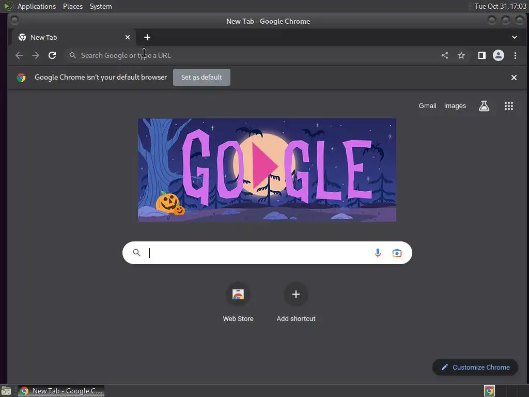The image size is (529, 397).
Task: Open the Places menu
Action: tap(73, 6)
